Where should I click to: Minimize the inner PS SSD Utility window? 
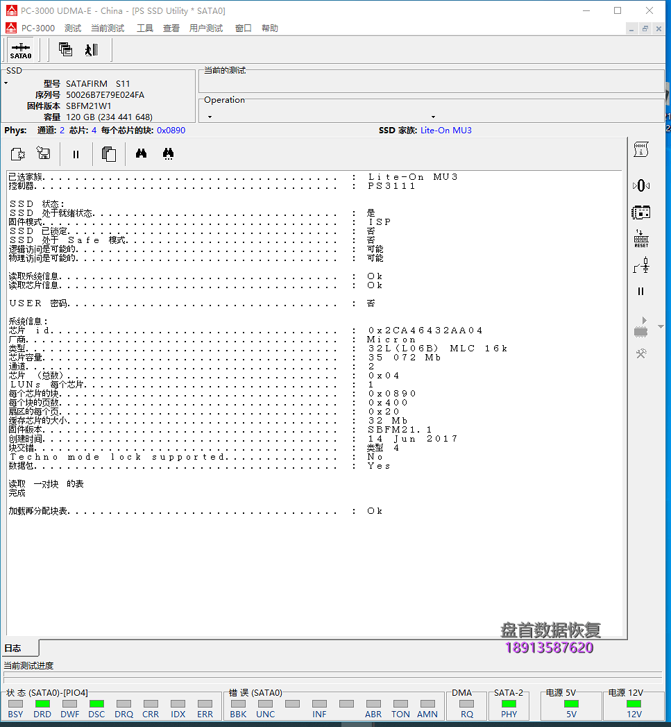[x=631, y=28]
